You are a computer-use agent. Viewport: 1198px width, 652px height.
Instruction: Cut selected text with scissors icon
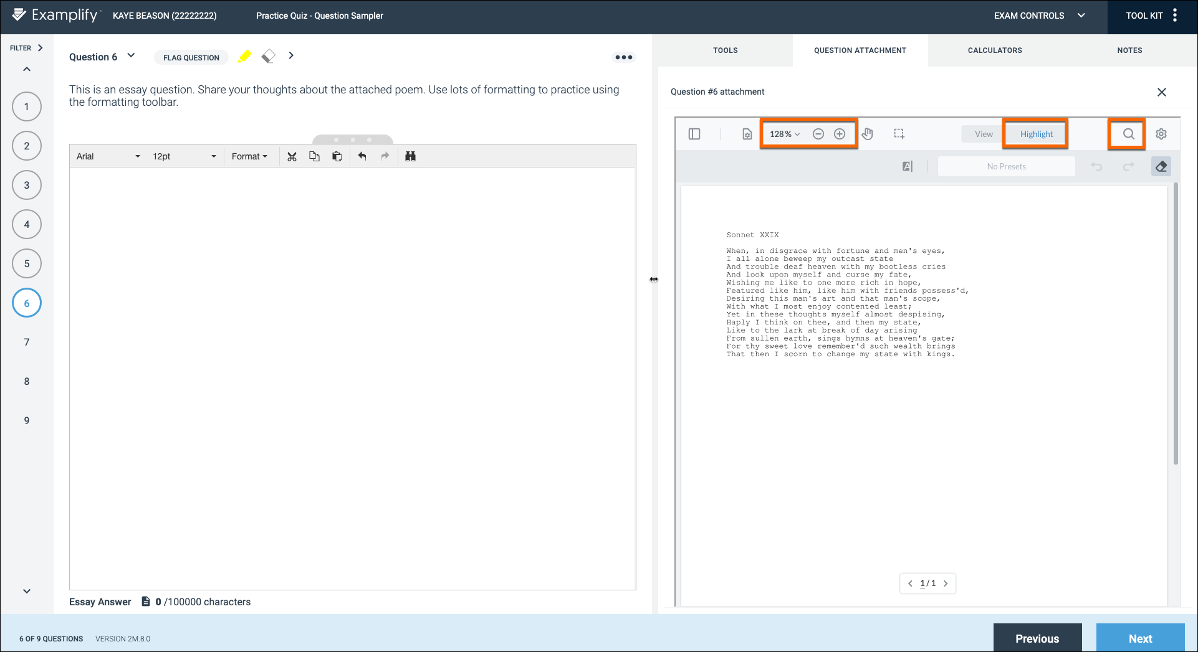tap(292, 156)
